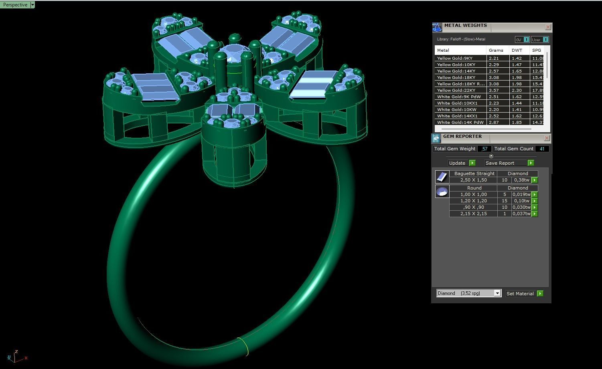Select the Yellow Gold:18KY row
Screen dimensions: 602x369
coord(489,77)
